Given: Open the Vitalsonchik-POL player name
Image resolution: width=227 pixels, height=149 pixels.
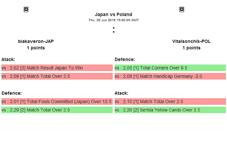Looking at the screenshot, I should pos(191,41).
